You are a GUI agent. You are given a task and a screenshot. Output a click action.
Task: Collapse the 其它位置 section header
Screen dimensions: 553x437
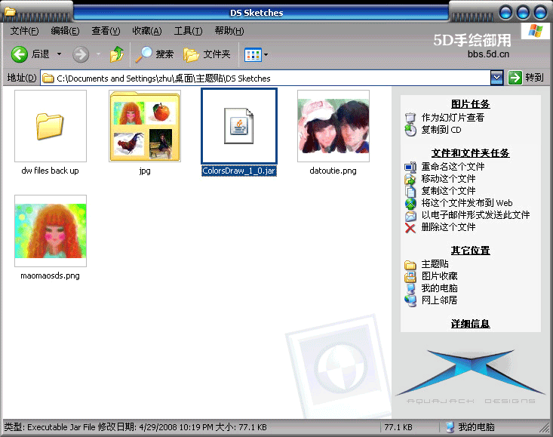[x=471, y=251]
